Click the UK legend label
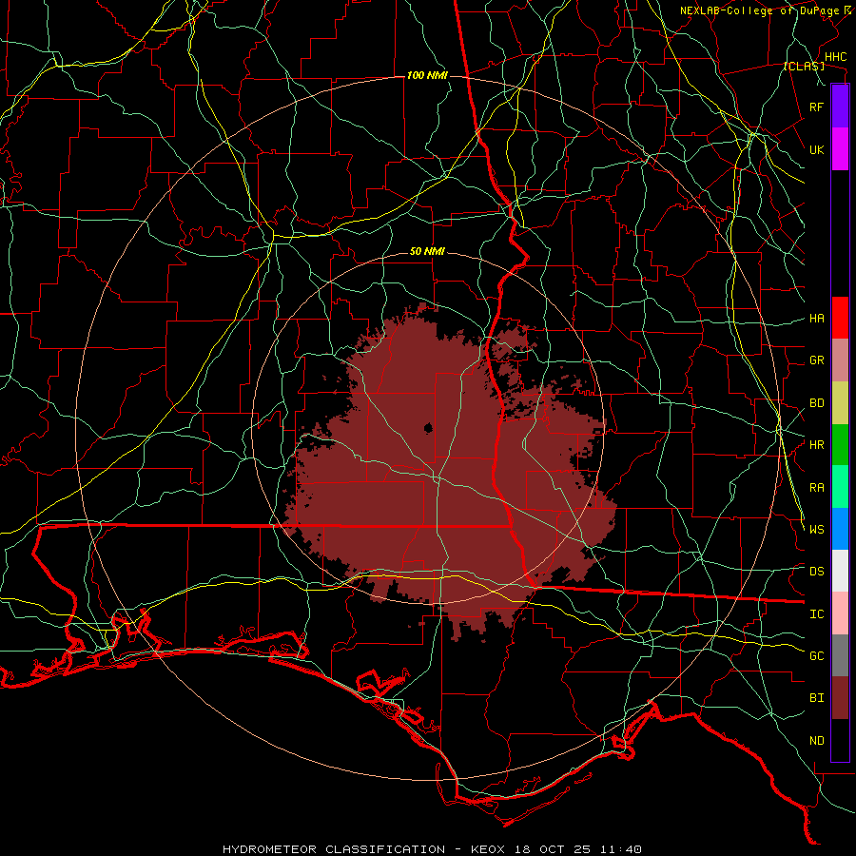 [816, 149]
